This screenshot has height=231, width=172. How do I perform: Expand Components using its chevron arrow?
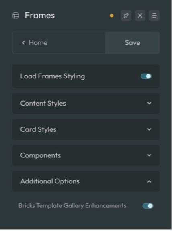(149, 155)
